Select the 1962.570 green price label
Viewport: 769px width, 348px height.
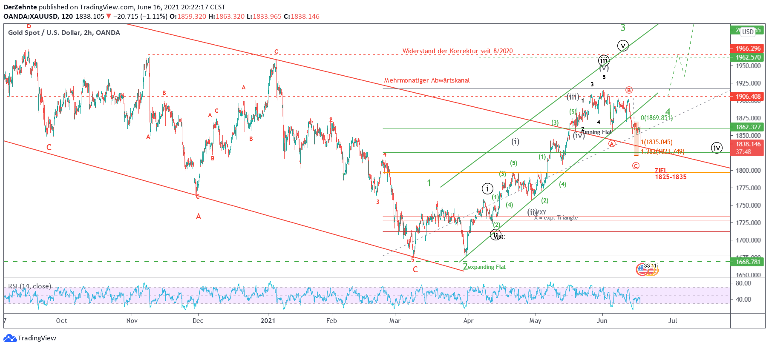[748, 57]
